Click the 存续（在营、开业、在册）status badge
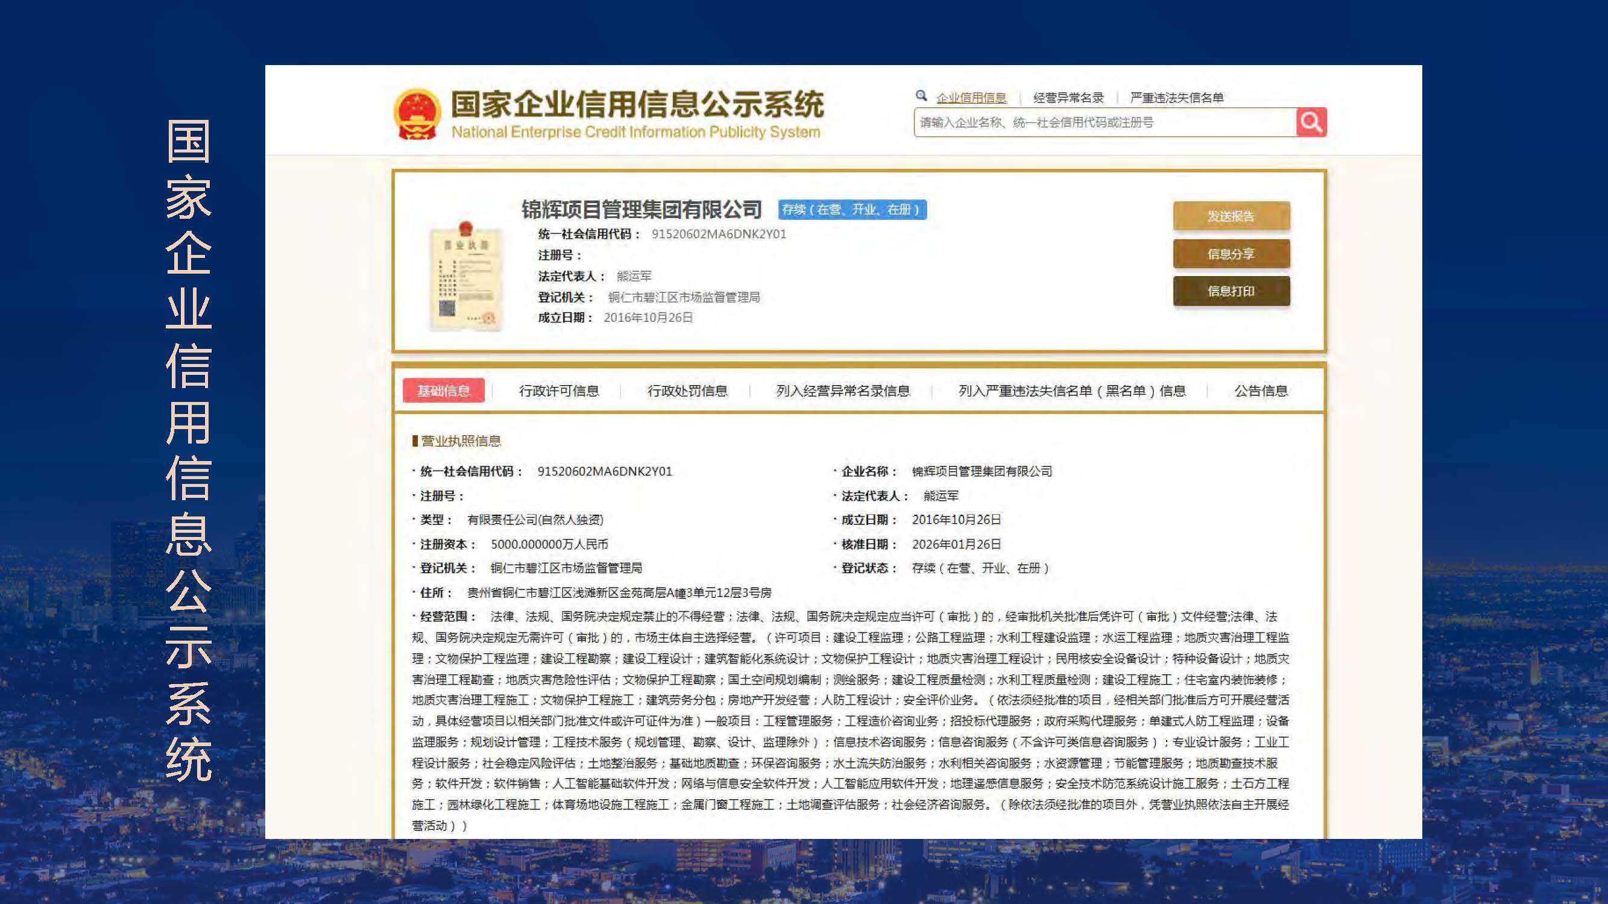1608x904 pixels. point(852,210)
